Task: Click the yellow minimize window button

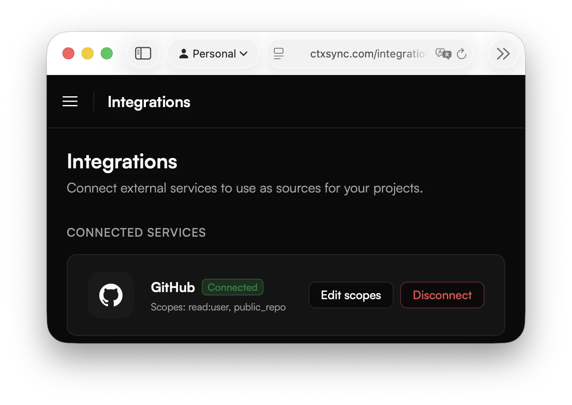Action: pyautogui.click(x=88, y=53)
